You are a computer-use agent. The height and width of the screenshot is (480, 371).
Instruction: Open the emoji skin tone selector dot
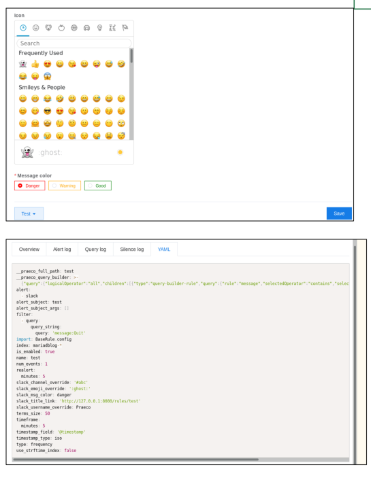click(120, 152)
